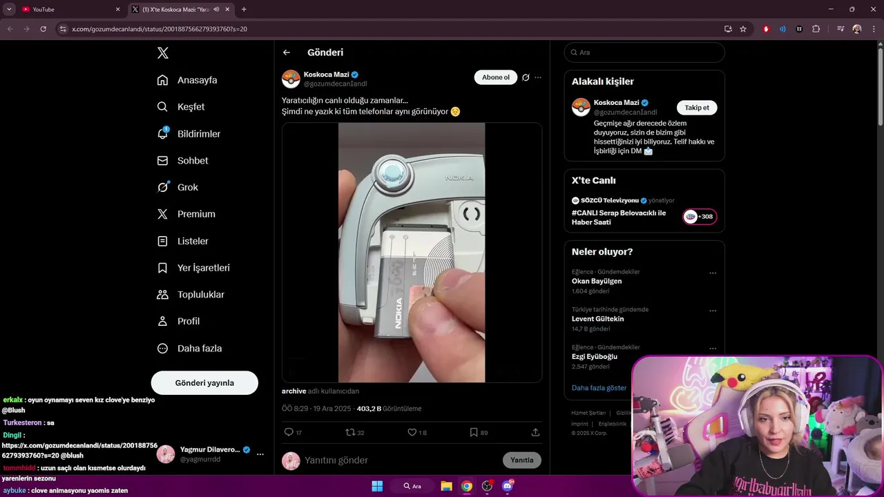Go to Anasayfa in the sidebar

click(x=187, y=80)
